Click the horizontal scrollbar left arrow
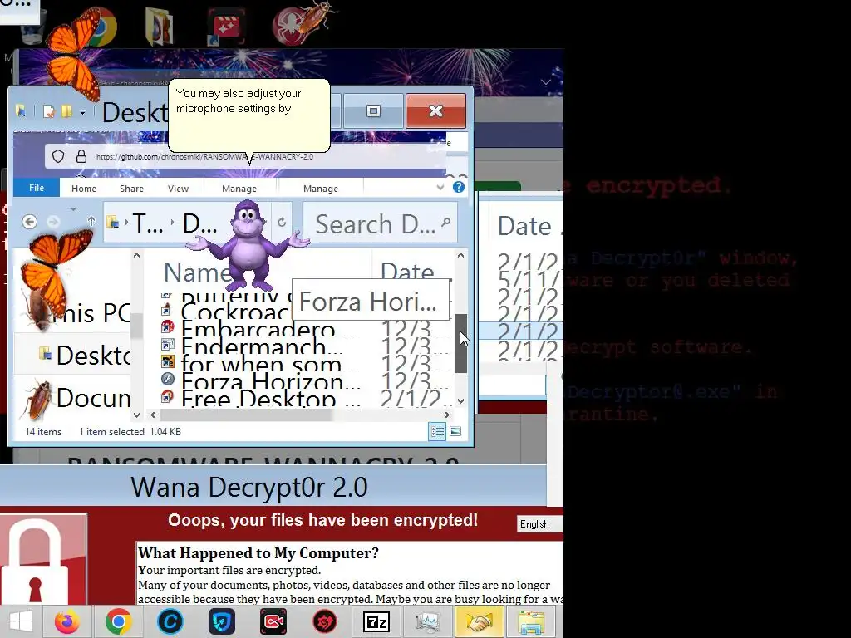The height and width of the screenshot is (638, 851). (x=153, y=415)
